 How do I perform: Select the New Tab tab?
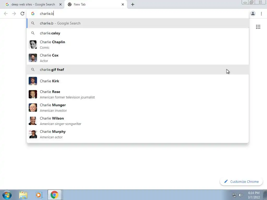[x=96, y=4]
